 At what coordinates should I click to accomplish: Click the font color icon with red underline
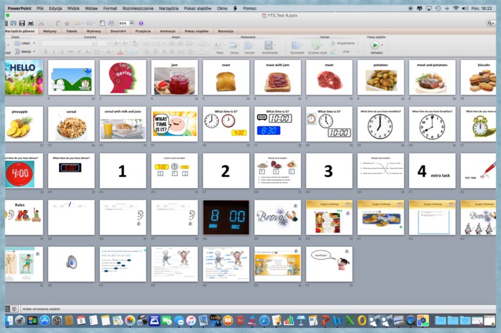pyautogui.click(x=120, y=52)
